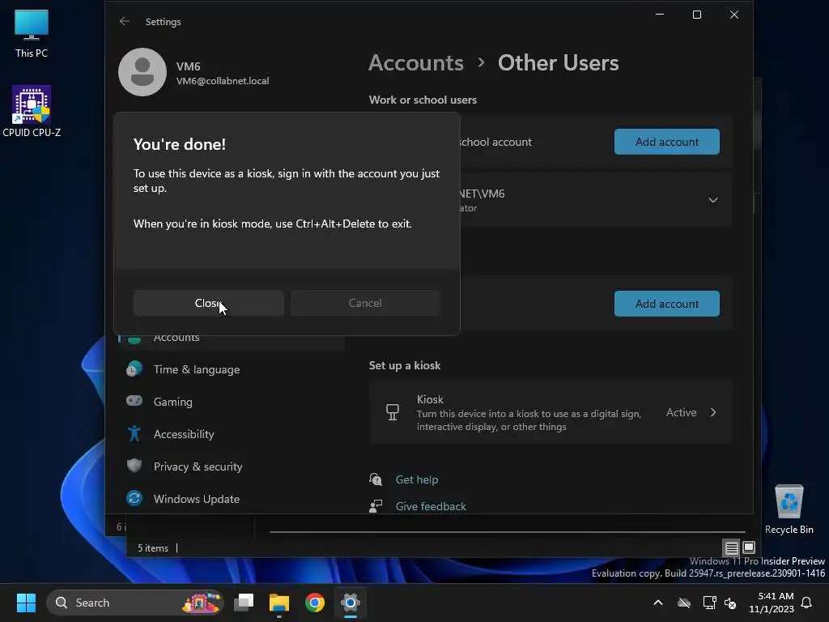This screenshot has height=622, width=829.
Task: Click the muted volume tray icon
Action: click(731, 603)
